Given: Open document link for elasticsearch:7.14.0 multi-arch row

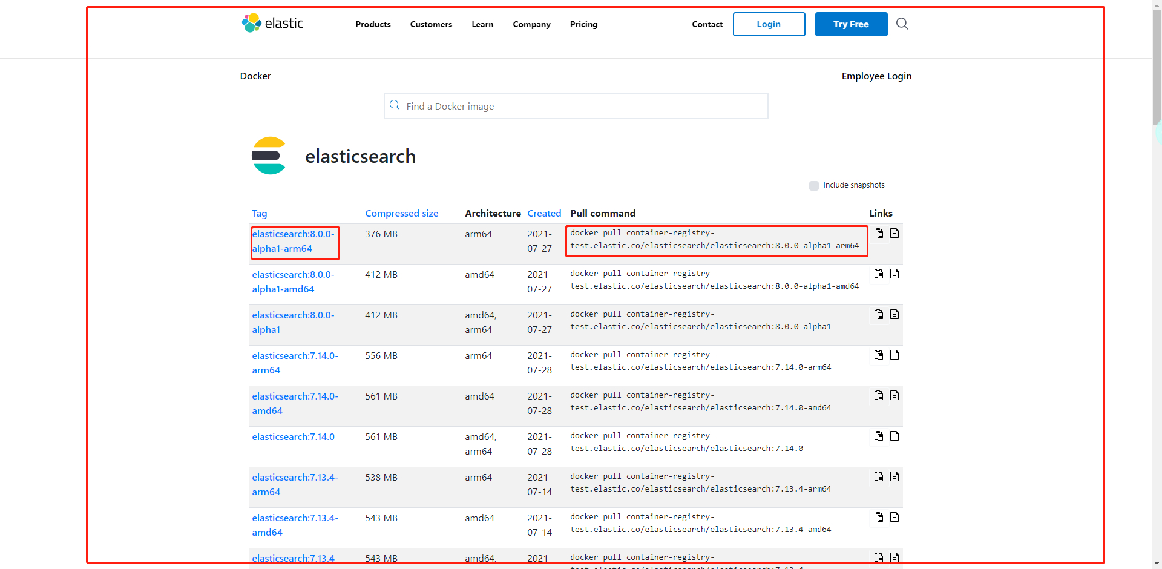Looking at the screenshot, I should (x=894, y=436).
